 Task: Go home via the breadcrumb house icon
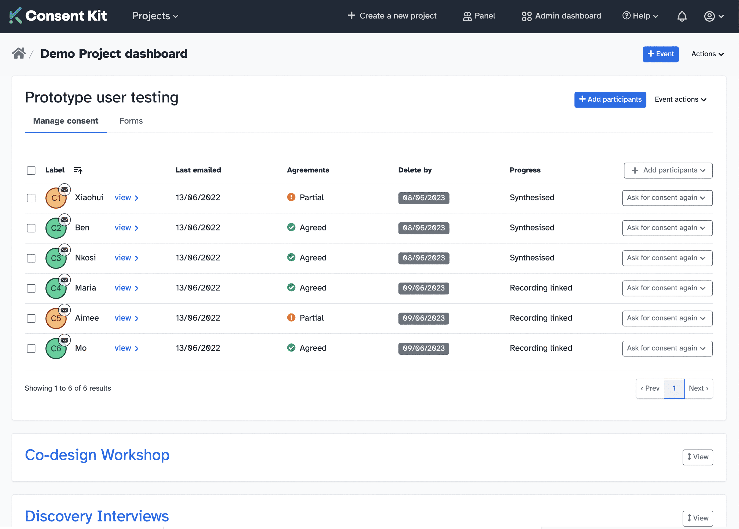click(19, 53)
